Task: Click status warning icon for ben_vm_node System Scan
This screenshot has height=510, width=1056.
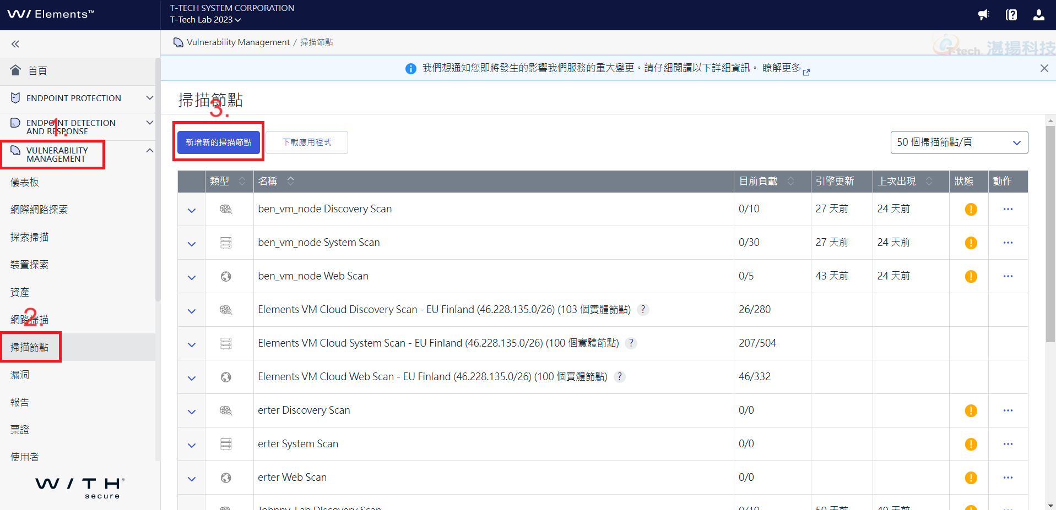Action: (x=971, y=243)
